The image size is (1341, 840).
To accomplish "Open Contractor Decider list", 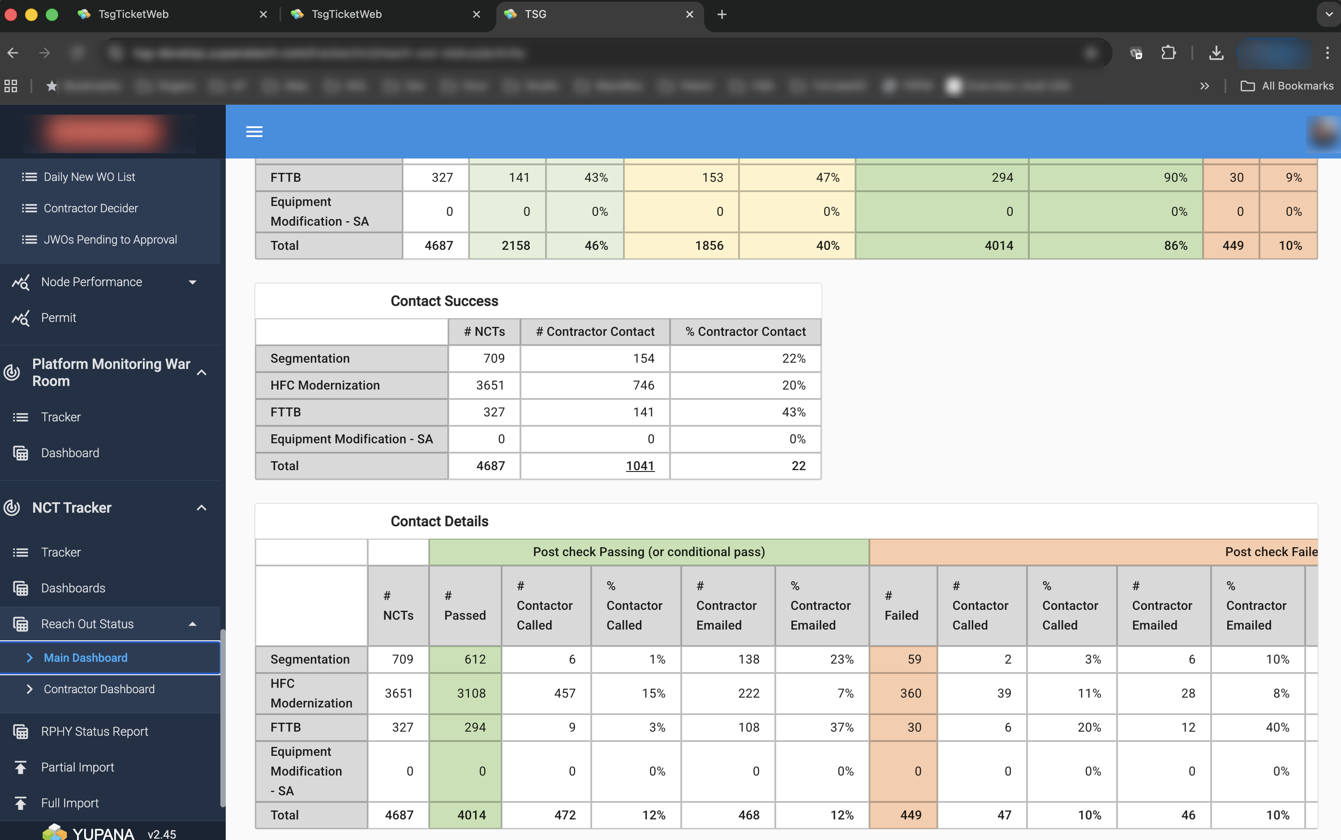I will pos(90,208).
